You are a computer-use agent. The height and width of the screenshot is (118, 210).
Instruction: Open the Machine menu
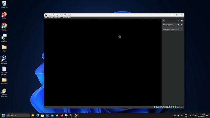[x=51, y=18]
